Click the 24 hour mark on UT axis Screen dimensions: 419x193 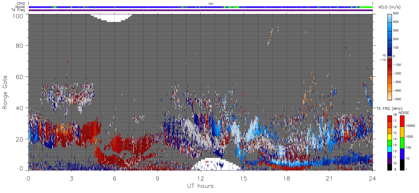pyautogui.click(x=372, y=178)
